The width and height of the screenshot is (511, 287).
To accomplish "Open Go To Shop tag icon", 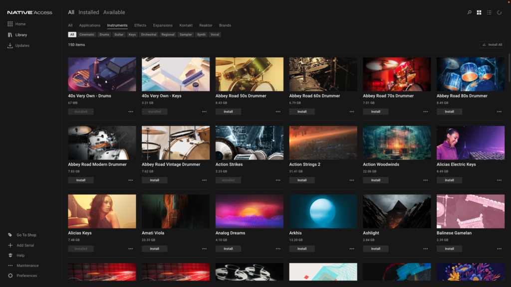I will click(10, 235).
